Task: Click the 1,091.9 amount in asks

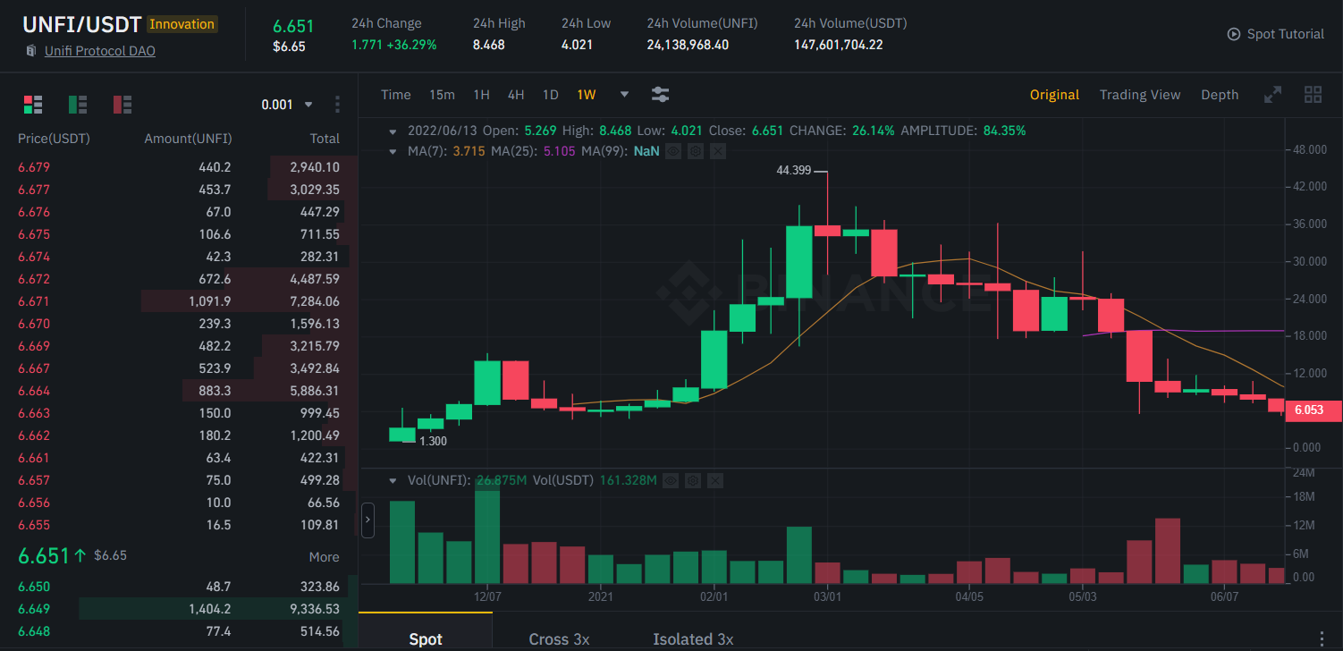Action: [x=210, y=301]
